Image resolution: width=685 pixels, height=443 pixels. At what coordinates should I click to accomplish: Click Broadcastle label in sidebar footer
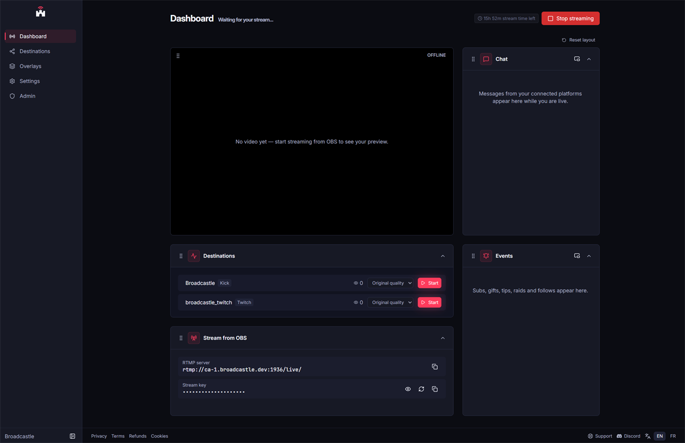(19, 436)
